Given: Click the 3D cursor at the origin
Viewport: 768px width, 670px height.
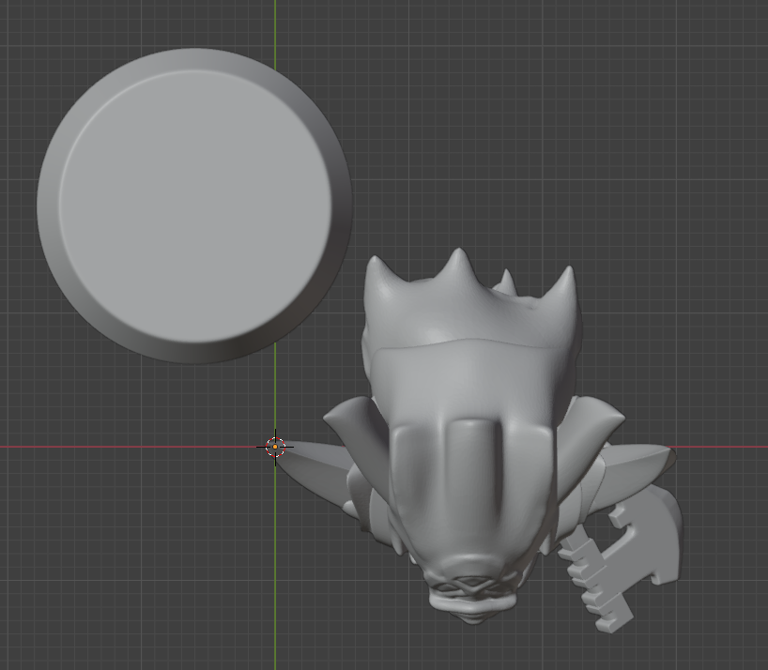Looking at the screenshot, I should pos(275,448).
